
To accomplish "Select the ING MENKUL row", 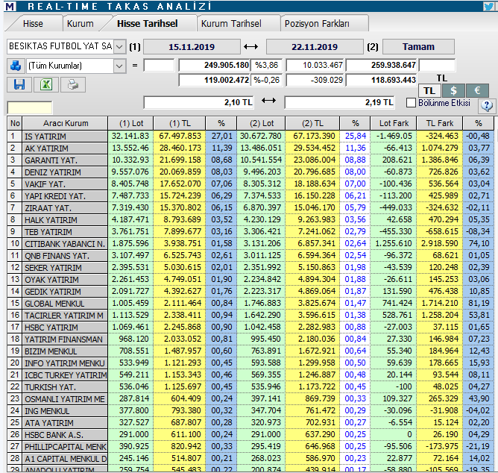I will tap(250, 410).
